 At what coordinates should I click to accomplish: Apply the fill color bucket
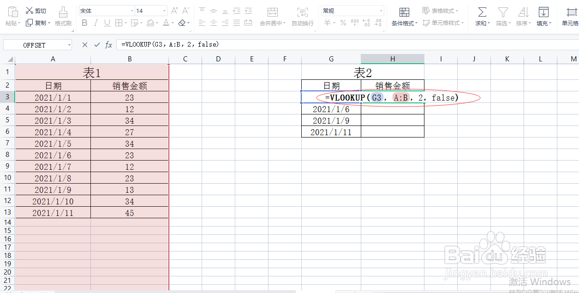(x=150, y=23)
